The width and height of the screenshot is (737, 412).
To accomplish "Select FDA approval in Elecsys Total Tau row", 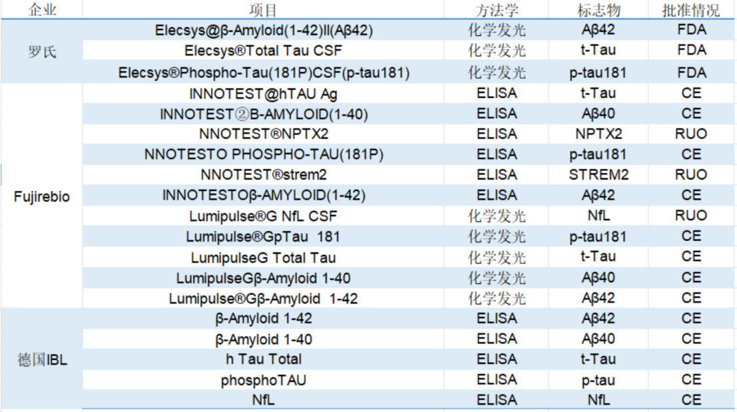I will pos(691,51).
